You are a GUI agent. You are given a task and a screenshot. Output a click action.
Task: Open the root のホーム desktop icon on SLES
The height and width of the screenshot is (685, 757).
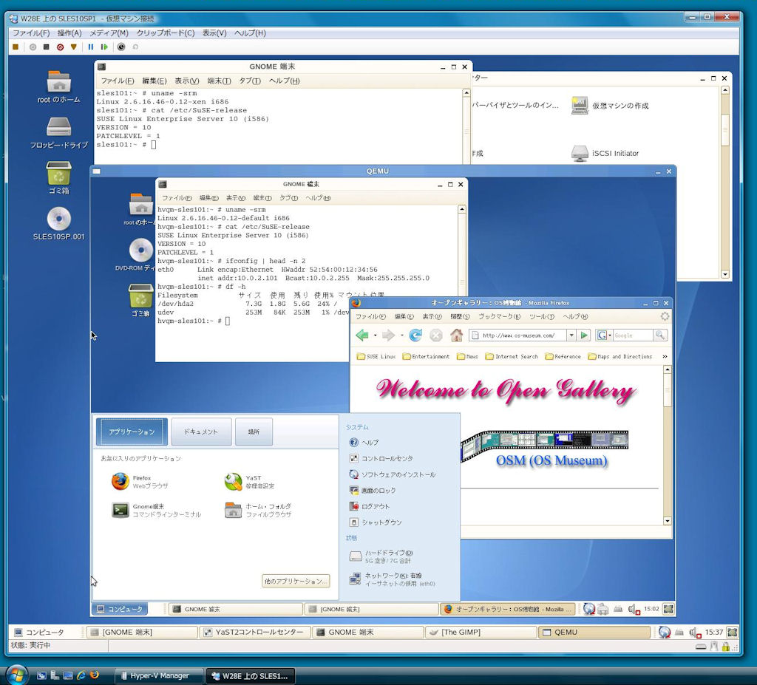59,87
